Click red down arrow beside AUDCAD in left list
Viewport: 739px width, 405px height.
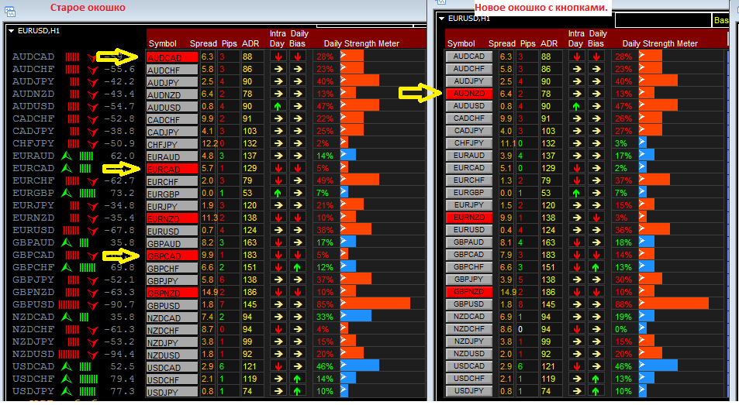pos(93,57)
